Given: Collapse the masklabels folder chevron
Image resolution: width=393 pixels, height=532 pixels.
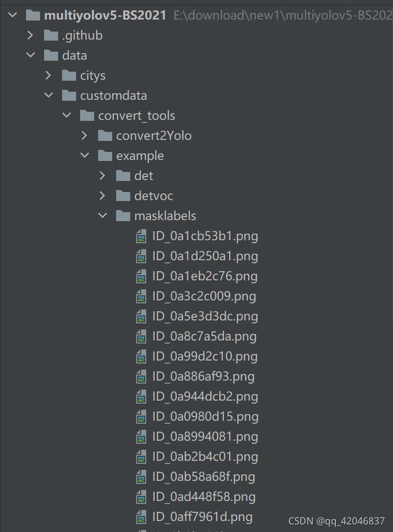Looking at the screenshot, I should (x=102, y=215).
